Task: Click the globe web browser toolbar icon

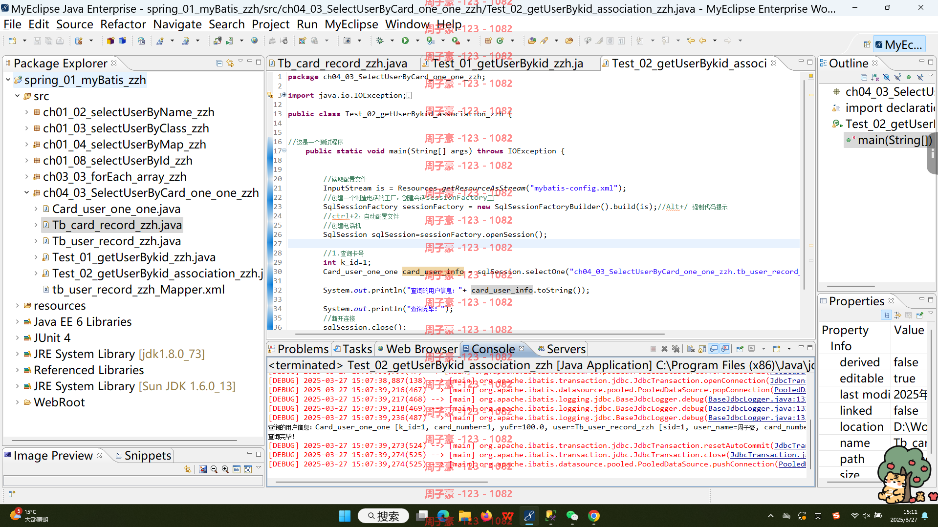Action: pyautogui.click(x=254, y=41)
